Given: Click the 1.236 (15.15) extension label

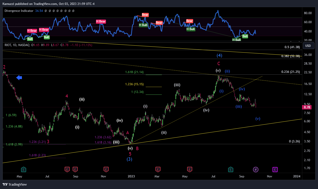Looking at the screenshot, I should point(134,84).
